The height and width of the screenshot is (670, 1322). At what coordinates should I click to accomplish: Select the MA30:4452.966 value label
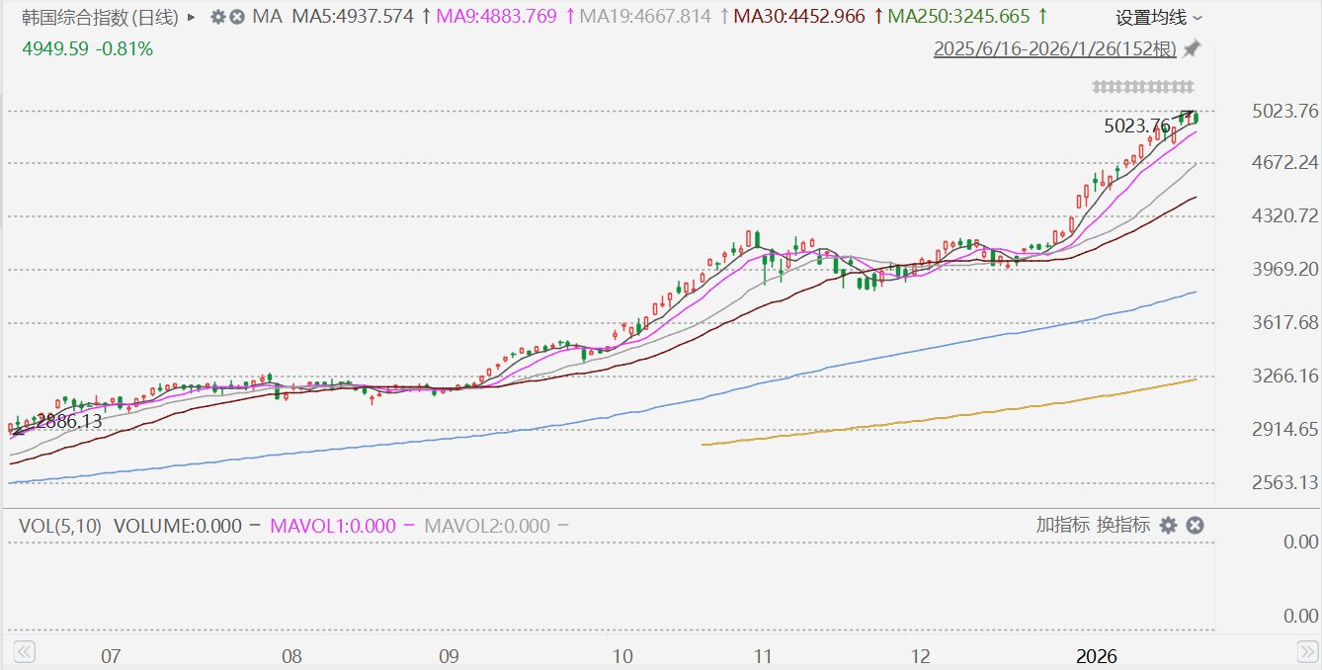click(x=800, y=17)
